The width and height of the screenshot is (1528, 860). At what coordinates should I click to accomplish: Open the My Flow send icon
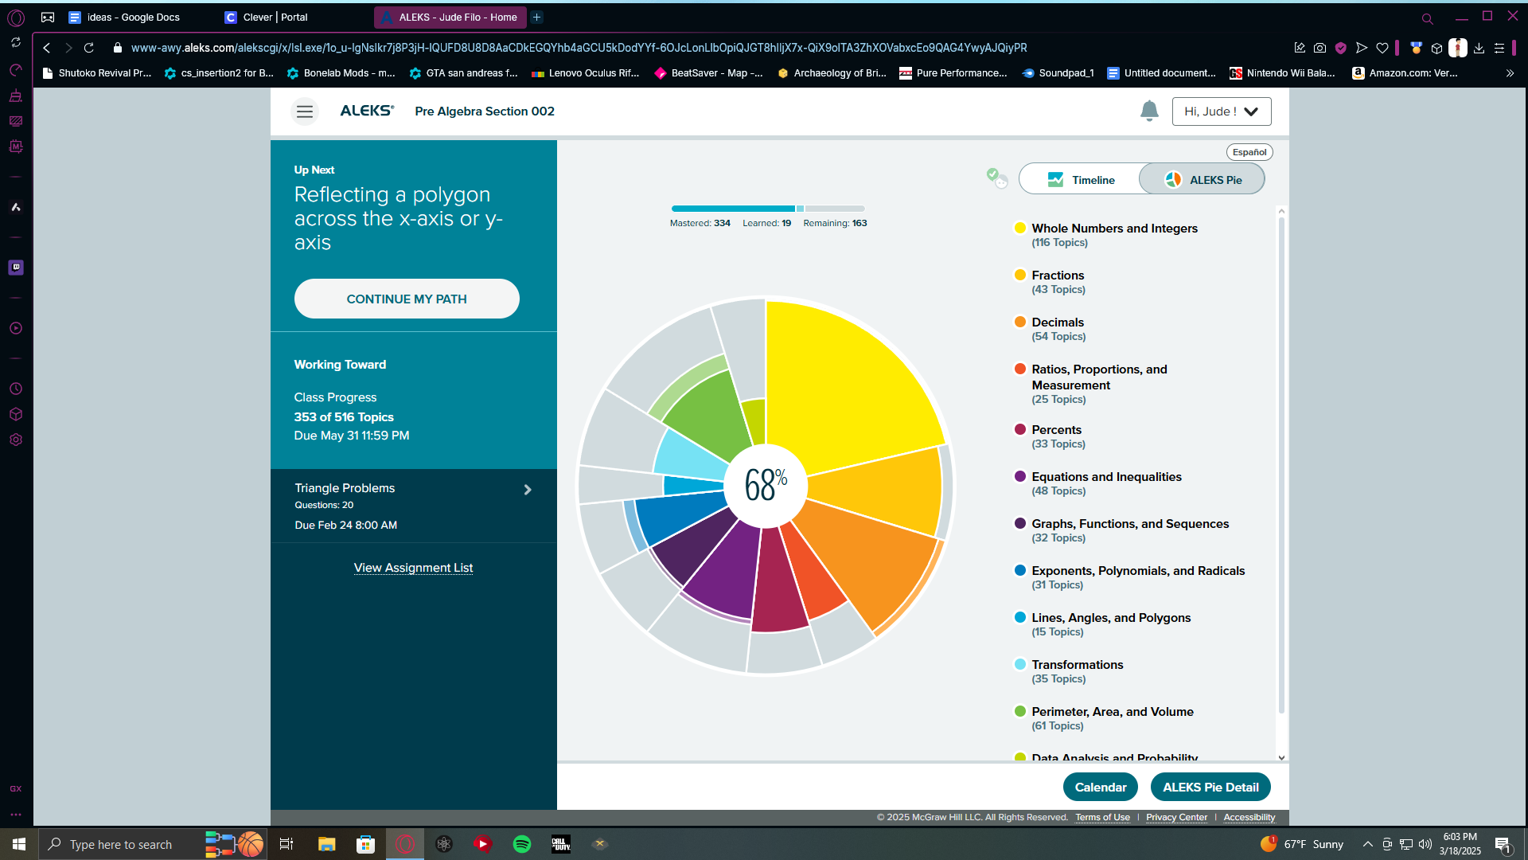point(1362,48)
